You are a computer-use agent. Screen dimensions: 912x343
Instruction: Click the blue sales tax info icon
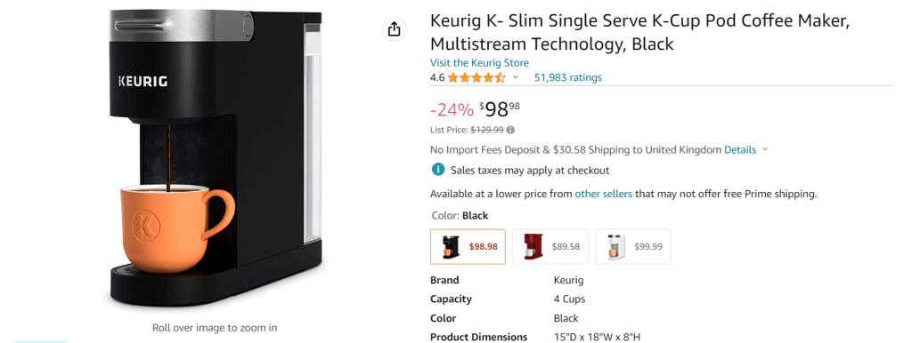click(x=437, y=170)
